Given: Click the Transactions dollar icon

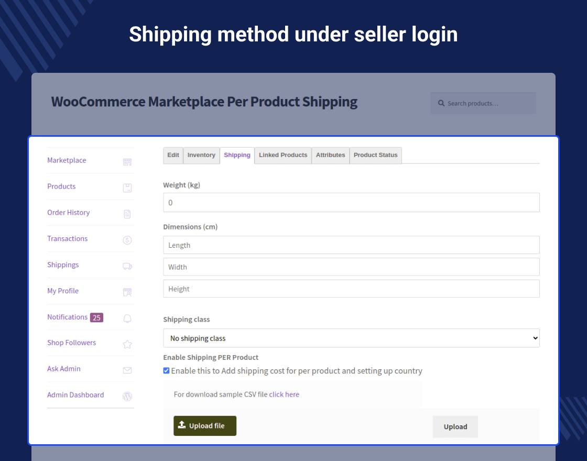Looking at the screenshot, I should tap(127, 240).
